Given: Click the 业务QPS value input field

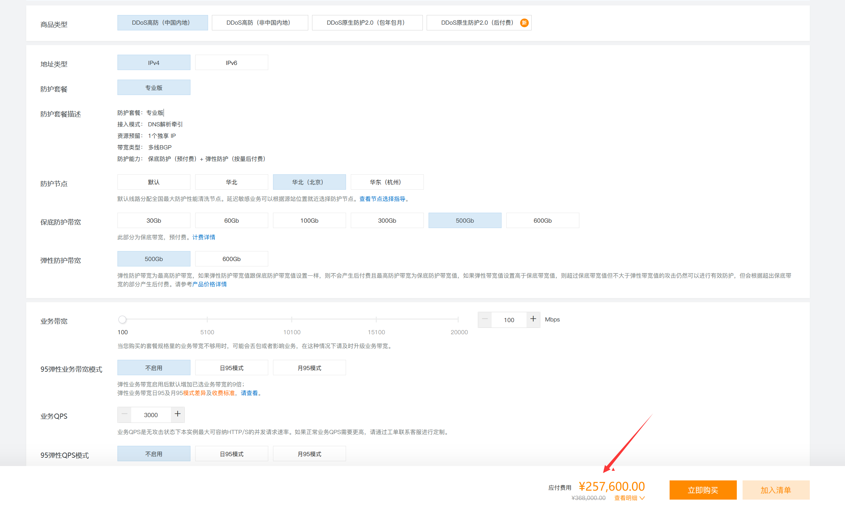Looking at the screenshot, I should click(151, 415).
